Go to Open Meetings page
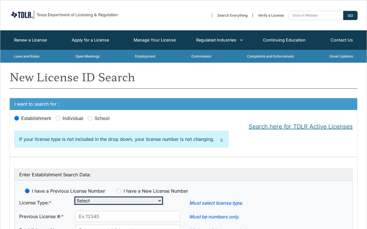367x229 pixels. [87, 56]
